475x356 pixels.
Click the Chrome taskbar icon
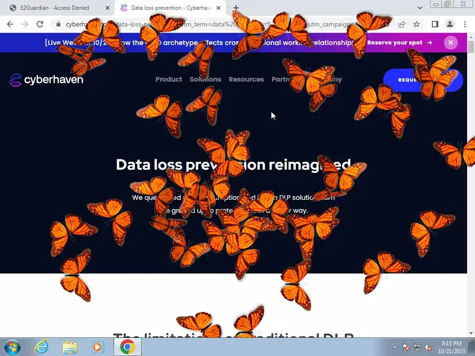pos(127,347)
